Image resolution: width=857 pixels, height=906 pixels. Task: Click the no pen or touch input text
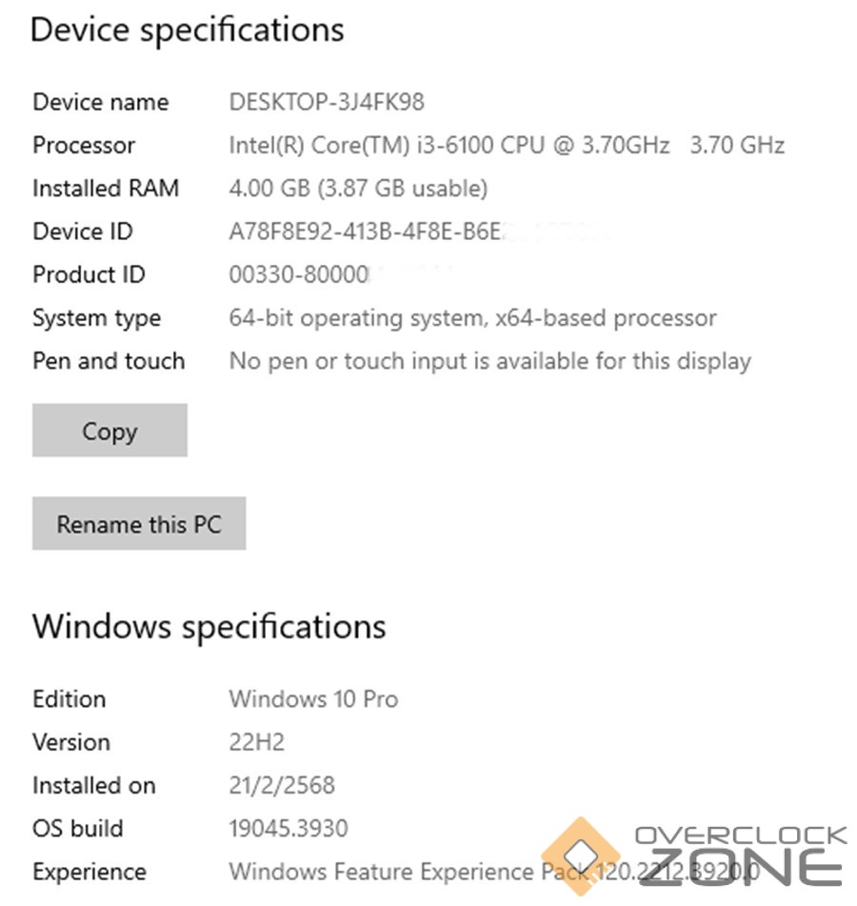click(x=489, y=361)
